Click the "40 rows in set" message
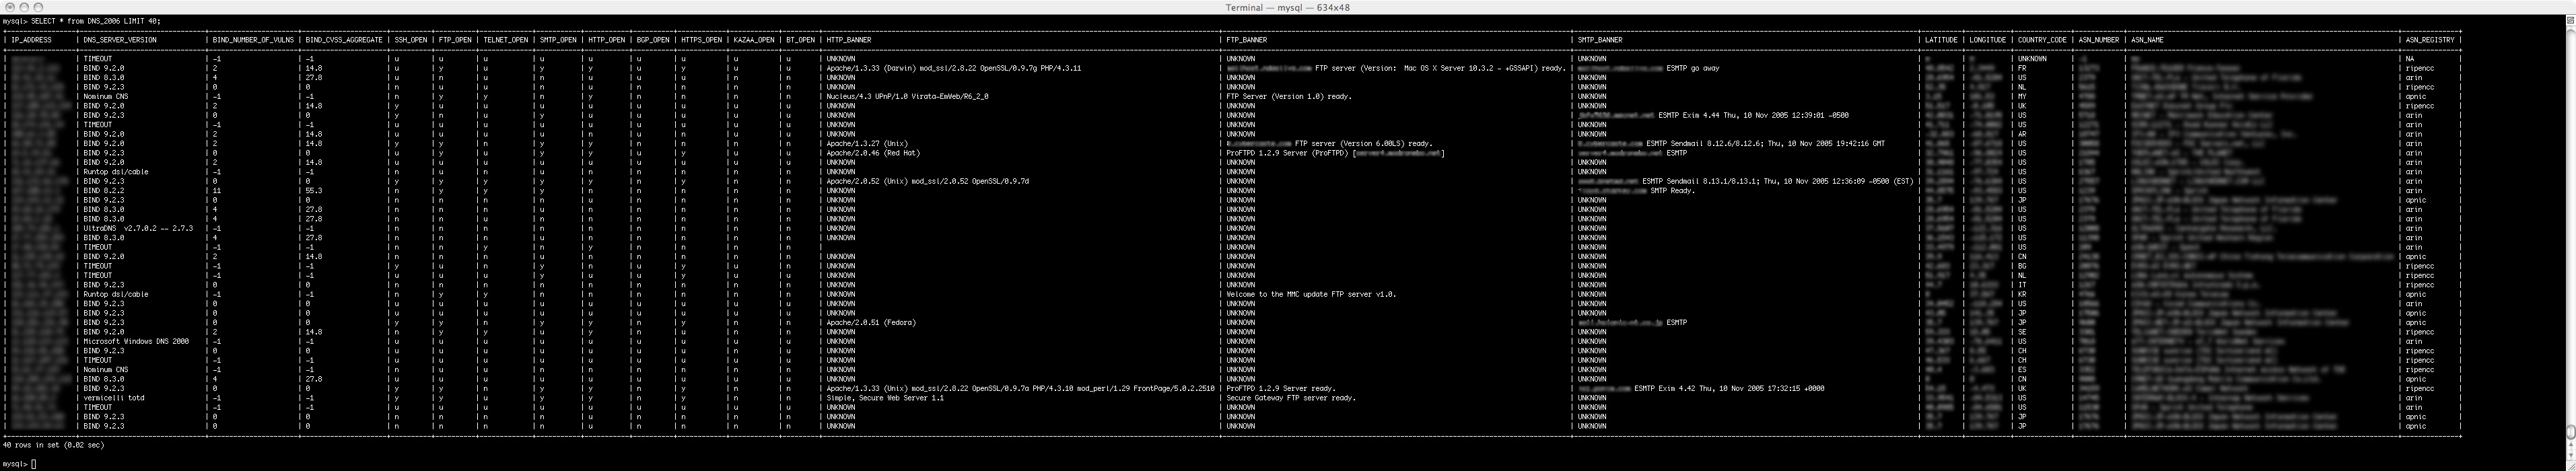 click(53, 445)
